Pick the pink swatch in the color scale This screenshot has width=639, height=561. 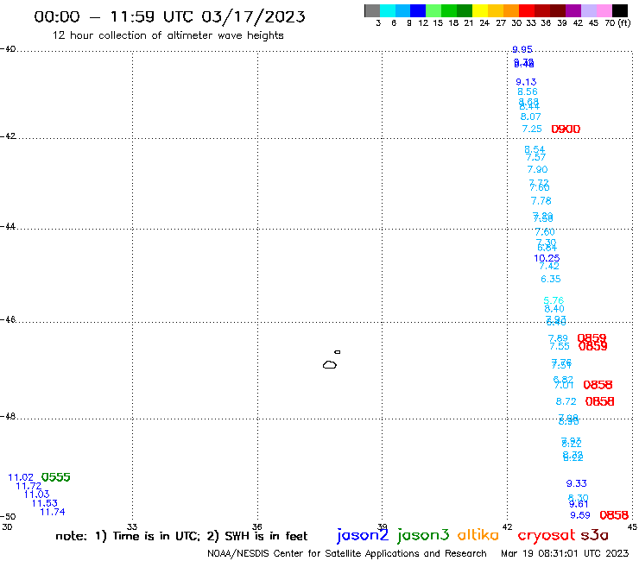(x=604, y=10)
